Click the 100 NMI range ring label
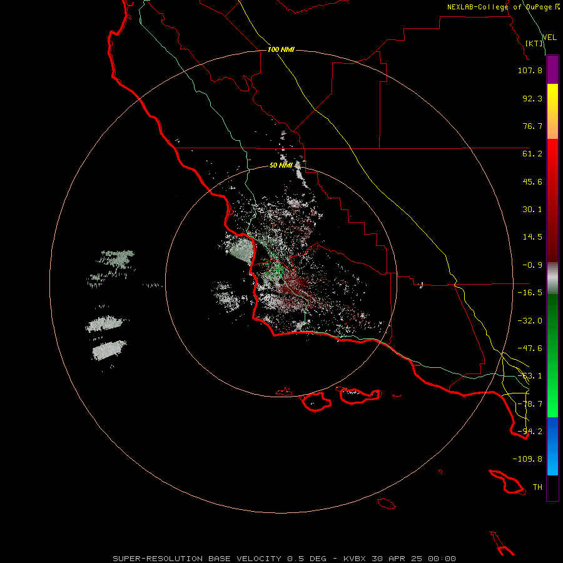563x563 pixels. (281, 49)
